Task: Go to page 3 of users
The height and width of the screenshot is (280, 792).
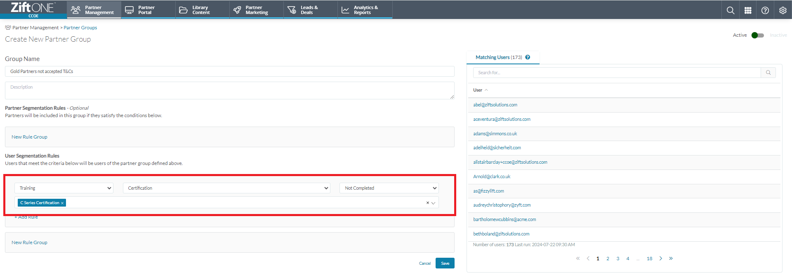Action: click(618, 259)
